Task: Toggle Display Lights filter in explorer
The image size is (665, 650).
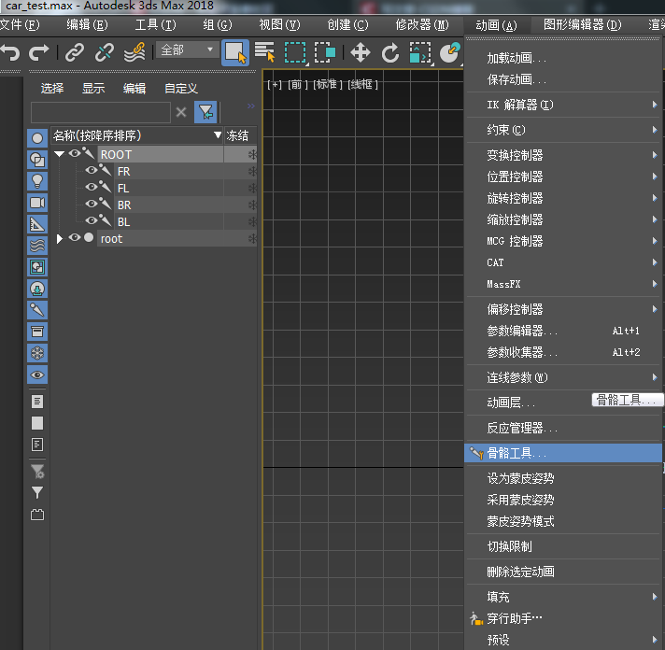Action: pyautogui.click(x=37, y=181)
